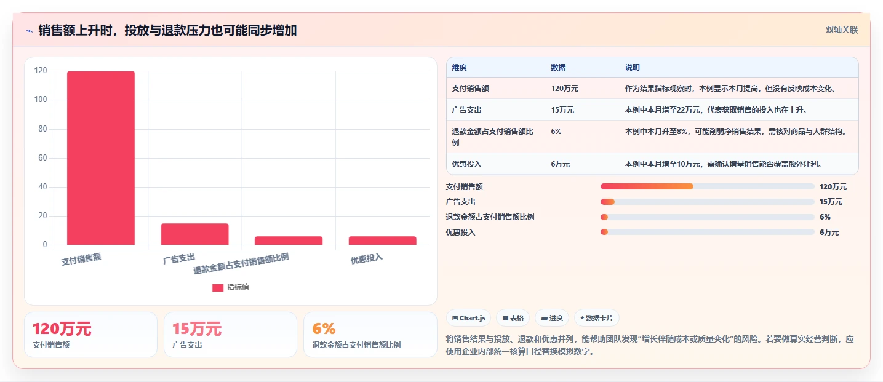Open the 15万元 广告支出 data card
Viewport: 883px width, 382px height.
[230, 335]
